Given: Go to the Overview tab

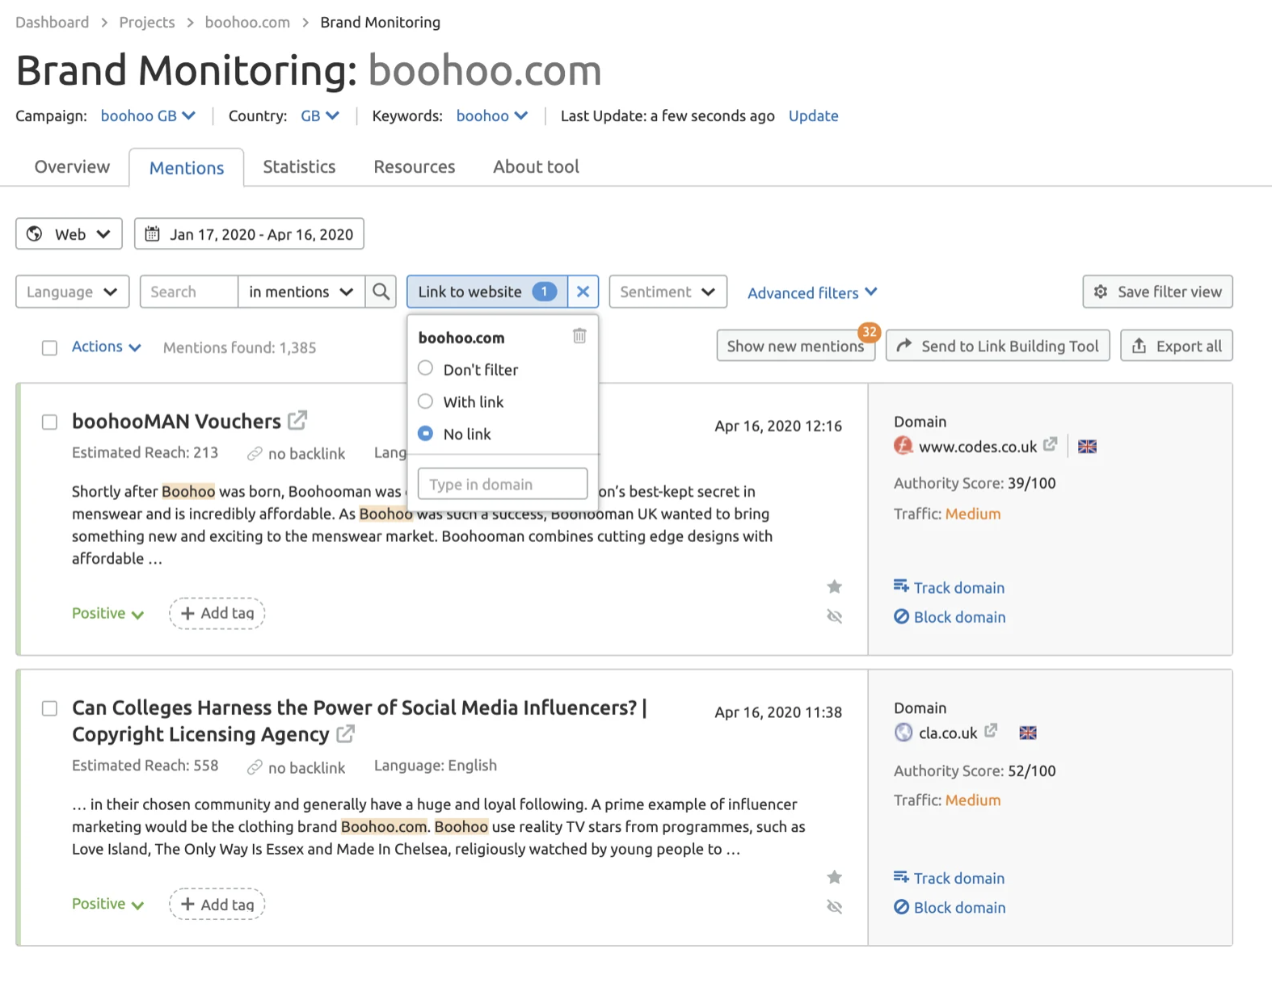Looking at the screenshot, I should pyautogui.click(x=72, y=167).
